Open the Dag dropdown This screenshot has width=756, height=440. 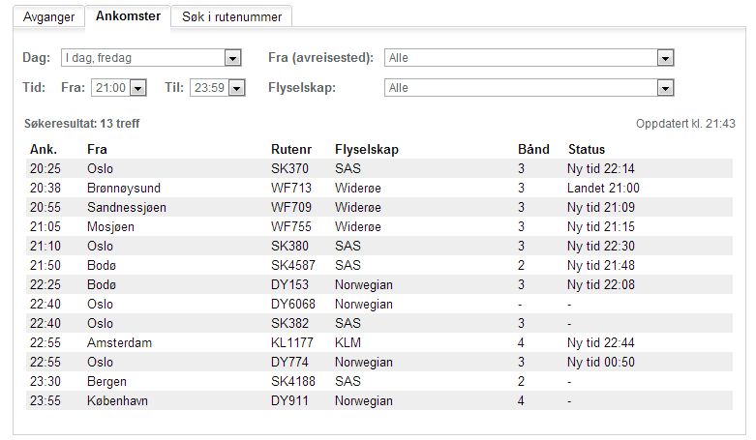(x=150, y=58)
